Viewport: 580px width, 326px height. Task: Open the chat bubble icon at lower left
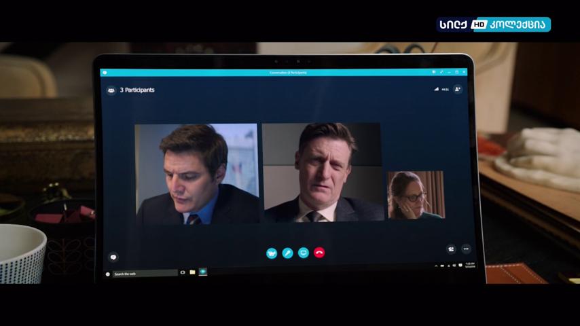pos(113,257)
